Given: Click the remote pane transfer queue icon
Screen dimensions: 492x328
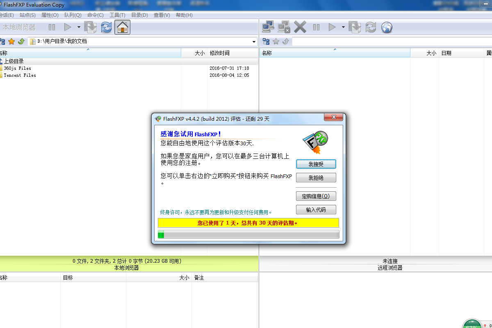Looking at the screenshot, I should click(x=355, y=28).
